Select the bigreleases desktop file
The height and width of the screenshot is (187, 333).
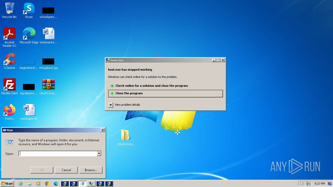[29, 89]
